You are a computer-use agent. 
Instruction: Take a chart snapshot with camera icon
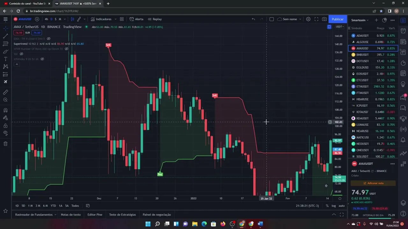(324, 19)
